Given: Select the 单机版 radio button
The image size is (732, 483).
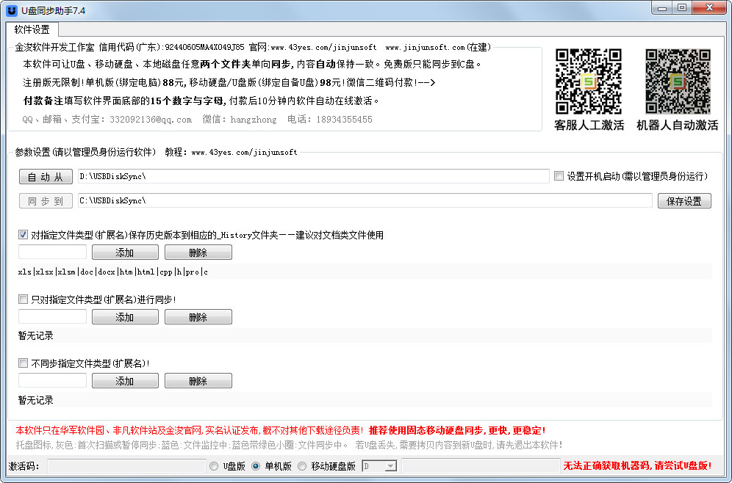Looking at the screenshot, I should [256, 466].
